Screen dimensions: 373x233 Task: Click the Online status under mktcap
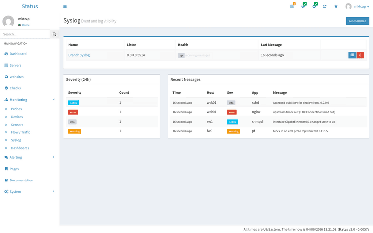[24, 25]
